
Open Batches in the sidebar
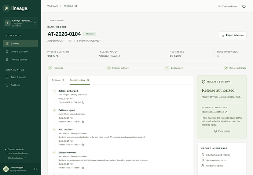[21, 43]
